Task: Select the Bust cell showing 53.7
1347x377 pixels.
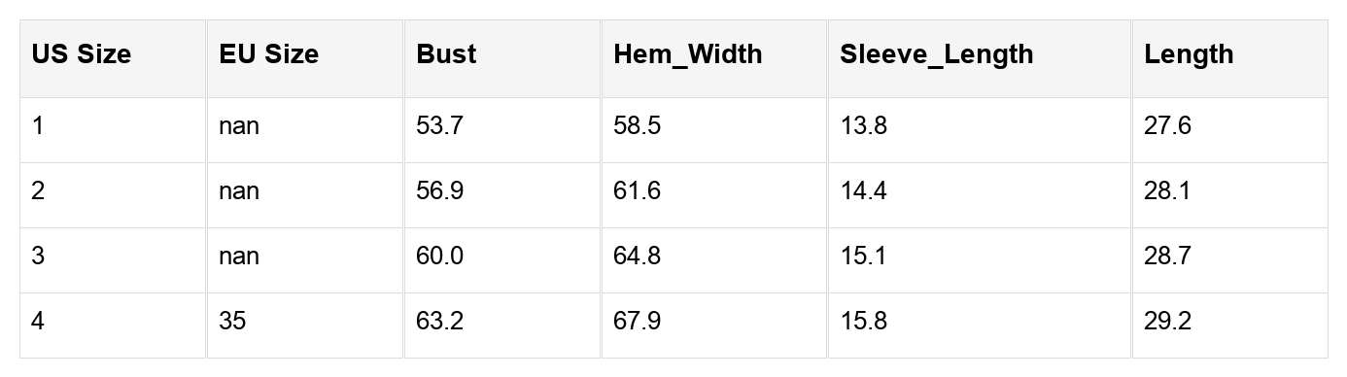Action: click(x=501, y=130)
